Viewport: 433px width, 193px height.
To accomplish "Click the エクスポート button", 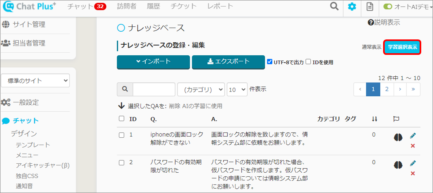I will point(228,62).
